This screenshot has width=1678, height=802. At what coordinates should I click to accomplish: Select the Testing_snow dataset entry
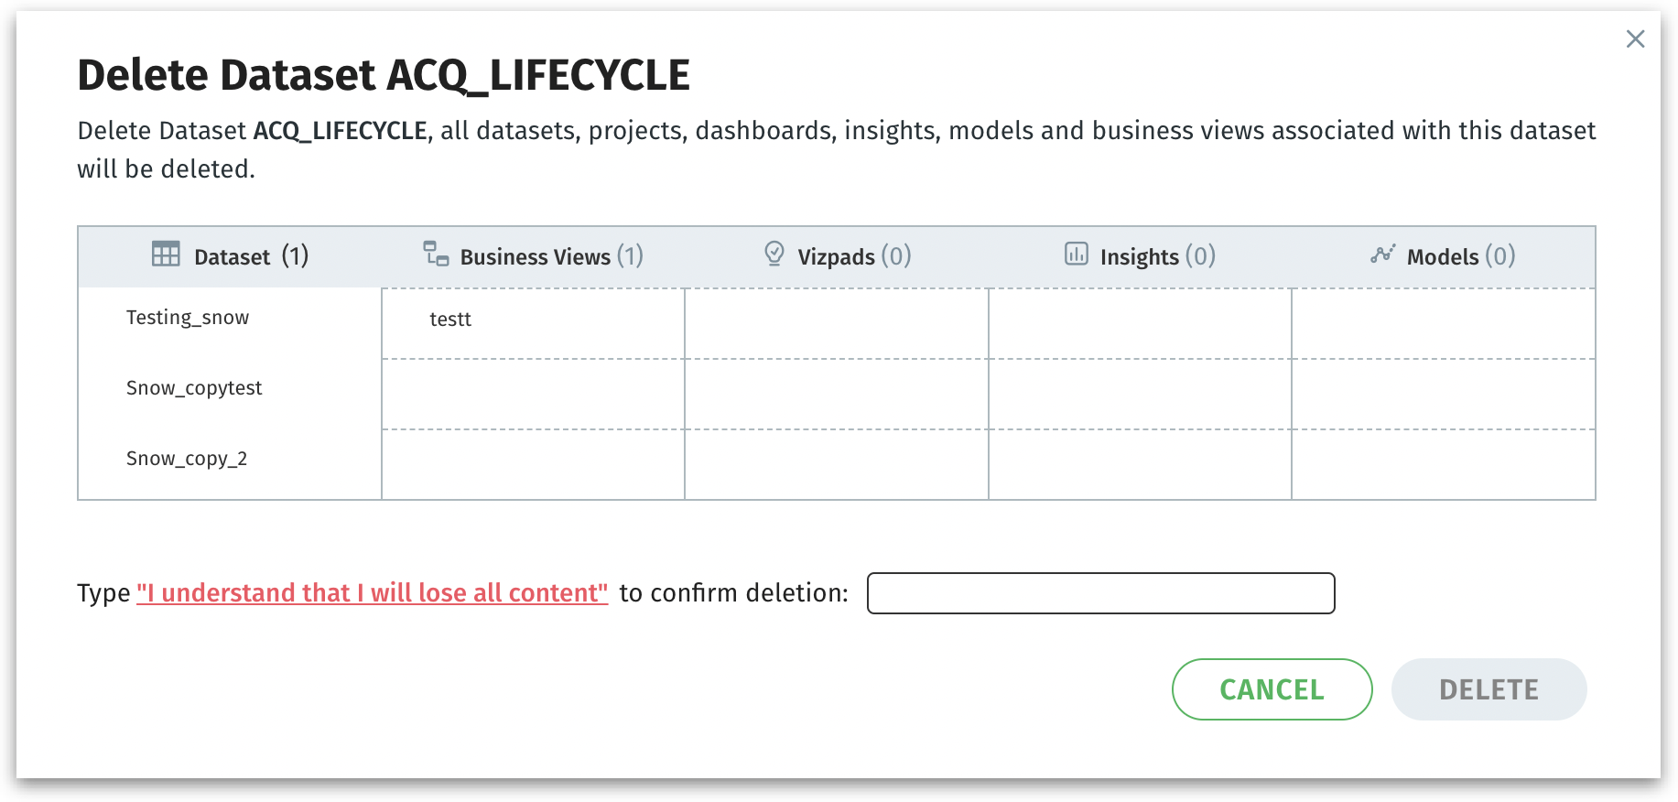pos(188,318)
